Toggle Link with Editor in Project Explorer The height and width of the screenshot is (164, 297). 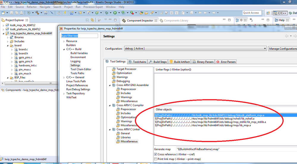click(92, 20)
